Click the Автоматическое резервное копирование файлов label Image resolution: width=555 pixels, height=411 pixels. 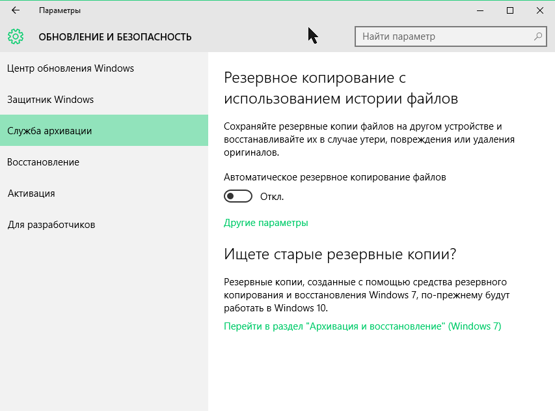334,177
